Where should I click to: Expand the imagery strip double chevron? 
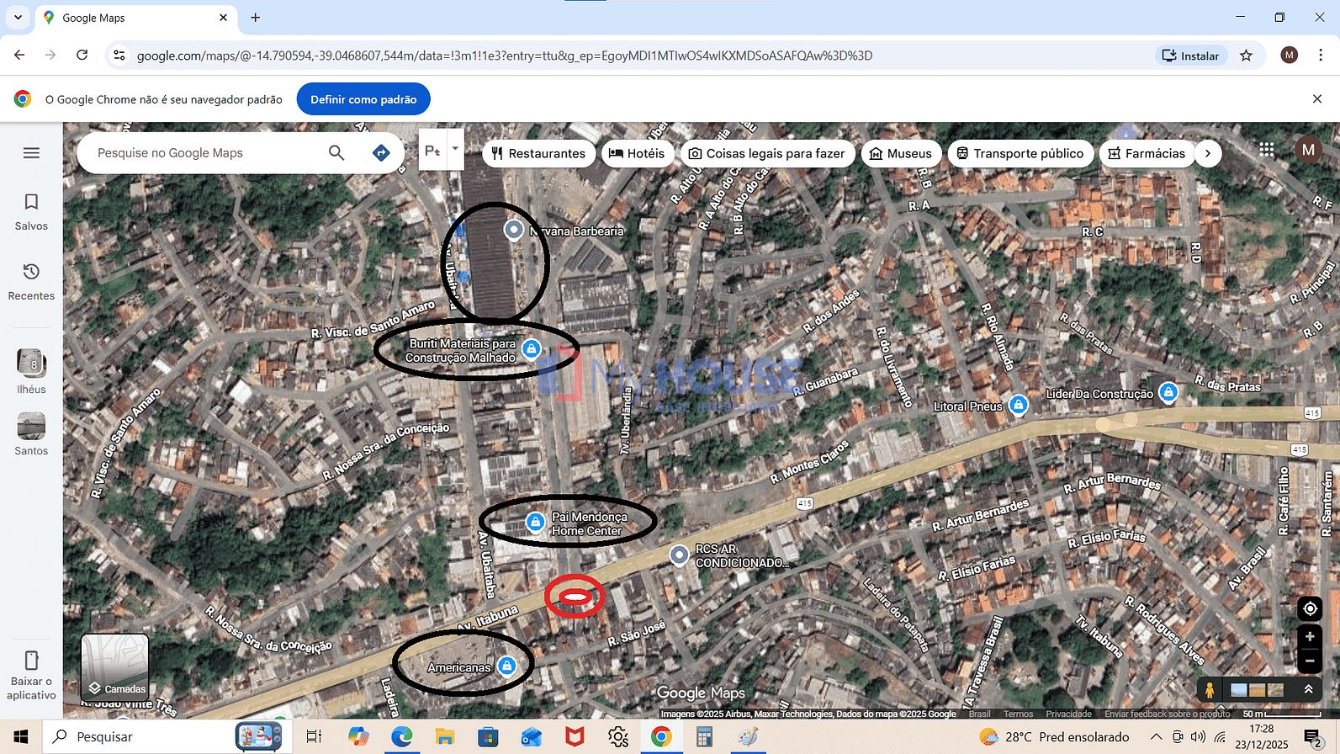[1308, 689]
